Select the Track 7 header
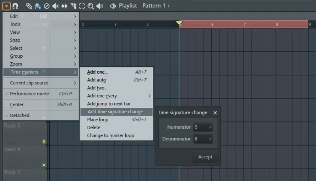This screenshot has width=316, height=181. pyautogui.click(x=25, y=175)
